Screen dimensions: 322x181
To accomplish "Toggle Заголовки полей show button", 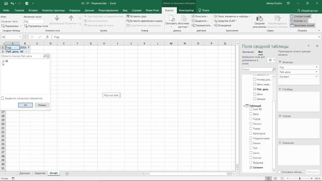I will 302,26.
